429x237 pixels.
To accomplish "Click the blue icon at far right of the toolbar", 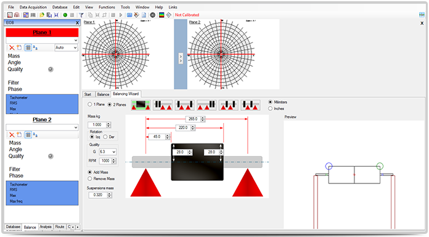I will point(422,15).
